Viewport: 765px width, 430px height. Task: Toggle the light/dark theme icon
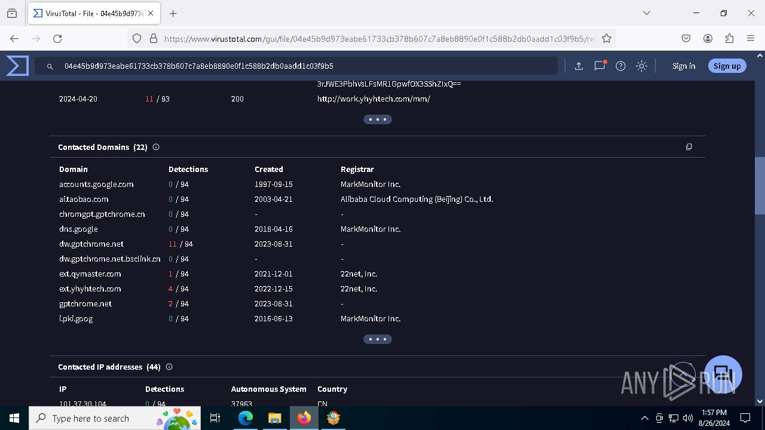coord(641,66)
